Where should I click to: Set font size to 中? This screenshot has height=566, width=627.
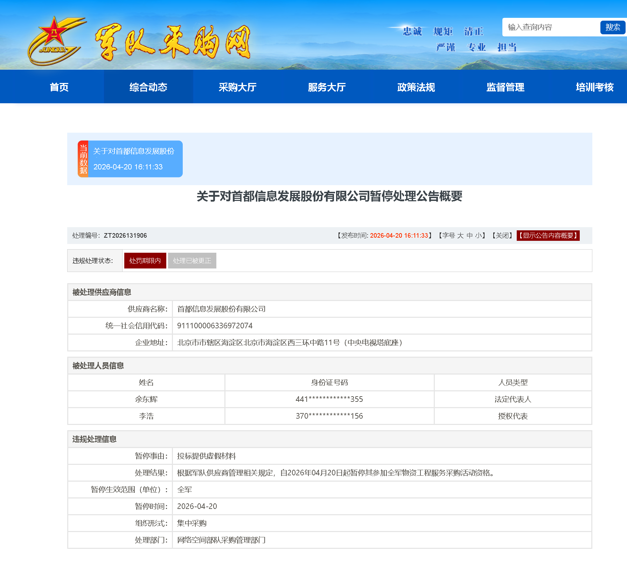(469, 236)
